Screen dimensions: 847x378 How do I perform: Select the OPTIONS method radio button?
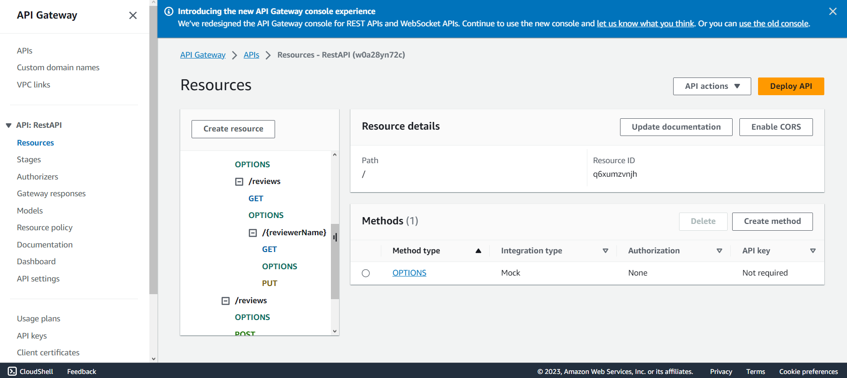pos(366,273)
